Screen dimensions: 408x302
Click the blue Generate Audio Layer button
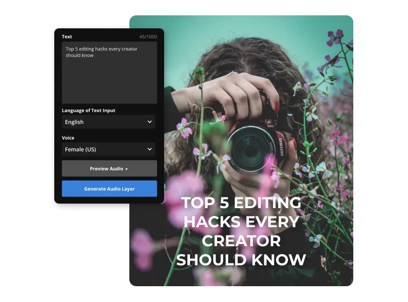109,189
